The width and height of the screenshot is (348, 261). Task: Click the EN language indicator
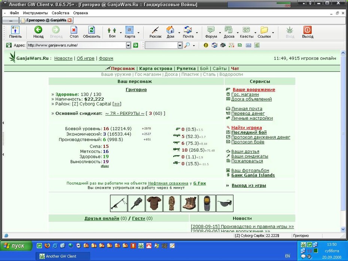(x=287, y=256)
